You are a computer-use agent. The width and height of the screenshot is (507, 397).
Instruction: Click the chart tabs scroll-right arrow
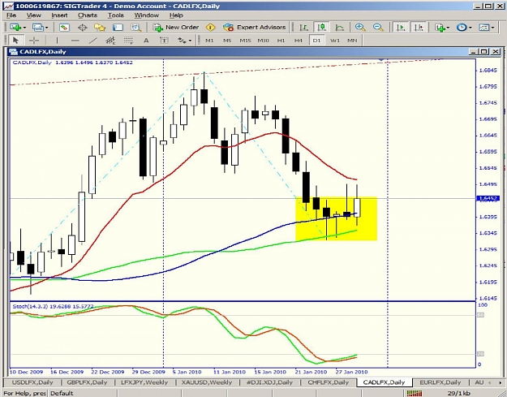click(x=501, y=382)
